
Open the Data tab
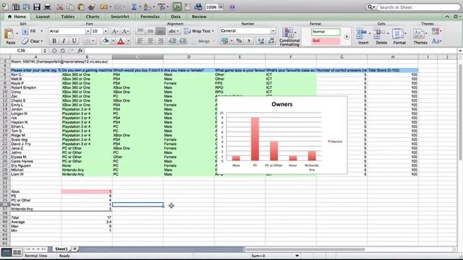point(175,17)
